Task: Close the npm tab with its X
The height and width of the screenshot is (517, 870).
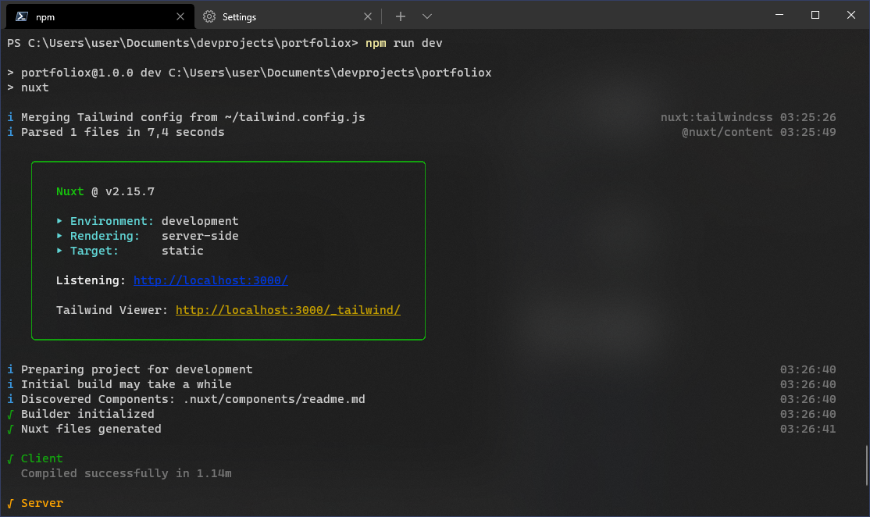Action: pyautogui.click(x=180, y=16)
